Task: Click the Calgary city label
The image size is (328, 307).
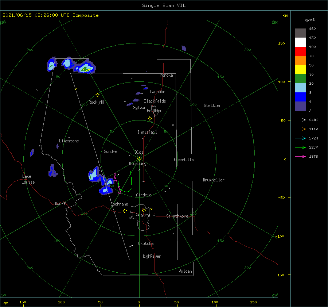Action: tap(142, 215)
